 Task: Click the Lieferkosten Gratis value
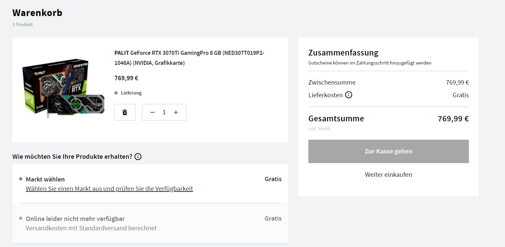461,95
